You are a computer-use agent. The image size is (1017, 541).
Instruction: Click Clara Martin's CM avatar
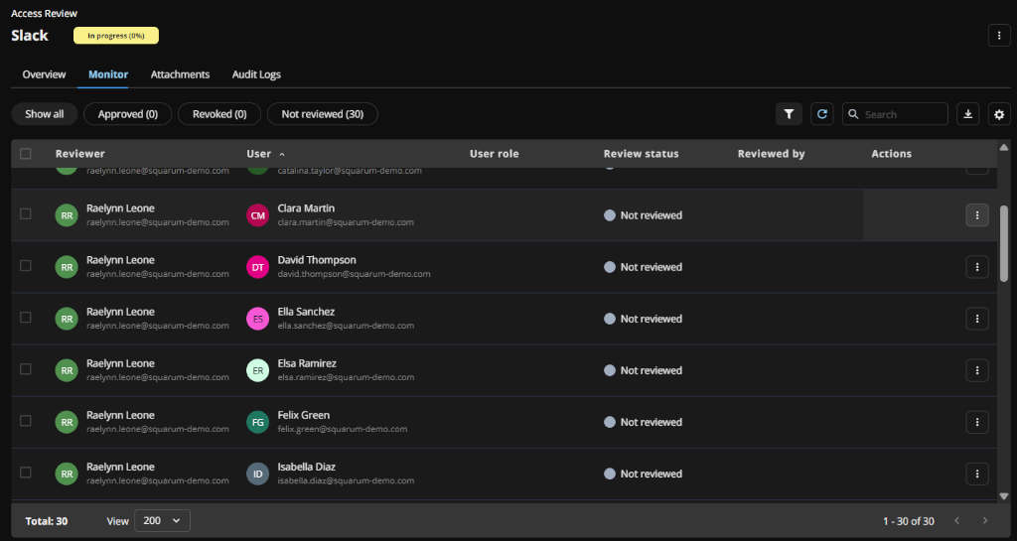click(257, 215)
